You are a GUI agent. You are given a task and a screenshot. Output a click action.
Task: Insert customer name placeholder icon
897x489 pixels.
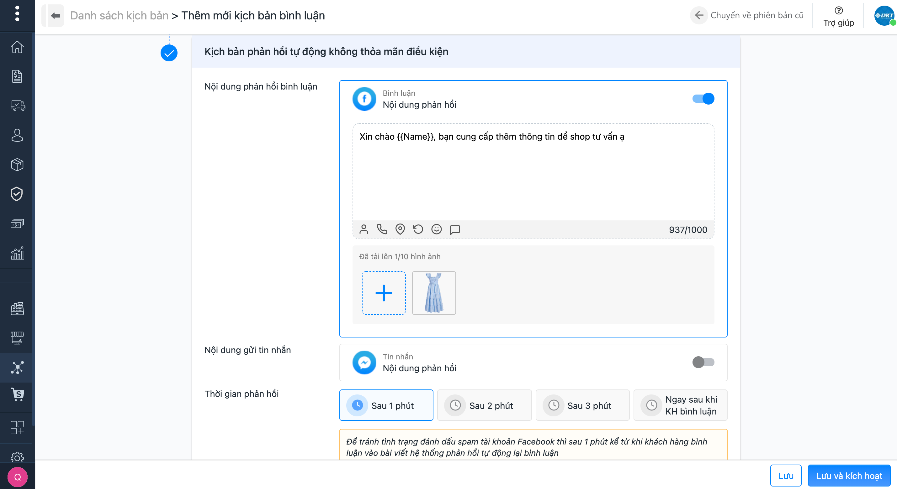tap(364, 229)
